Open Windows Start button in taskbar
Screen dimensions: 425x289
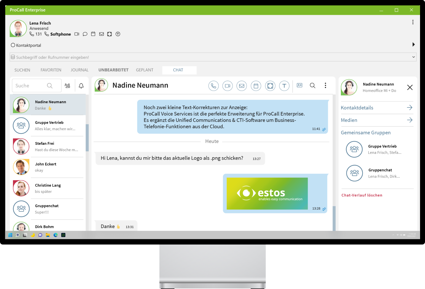[x=10, y=235]
